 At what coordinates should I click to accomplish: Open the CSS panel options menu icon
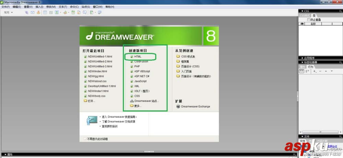coord(341,11)
